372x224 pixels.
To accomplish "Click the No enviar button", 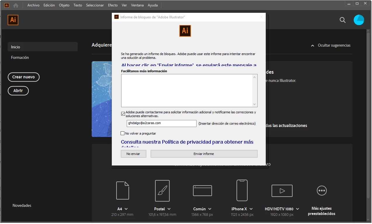I will tap(133, 154).
